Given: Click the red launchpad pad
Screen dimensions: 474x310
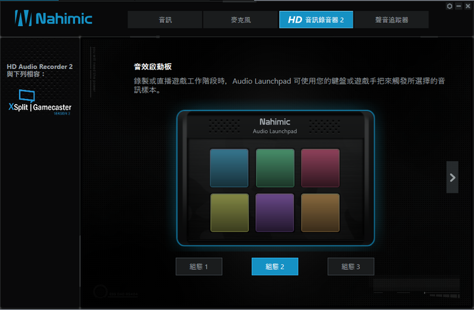Looking at the screenshot, I should (320, 168).
